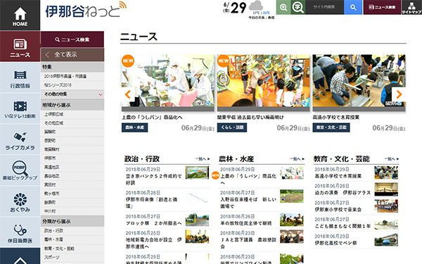Image resolution: width=422 pixels, height=264 pixels.
Task: Open こども館まもなく開館1年 article
Action: pyautogui.click(x=343, y=226)
